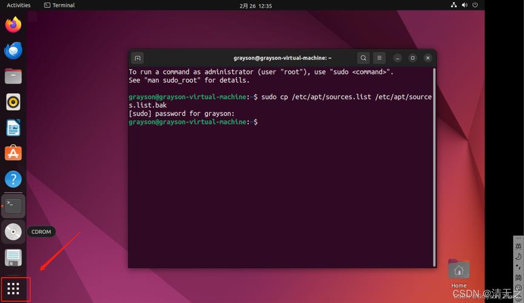524x303 pixels.
Task: Open the power menu icon
Action: 475,5
